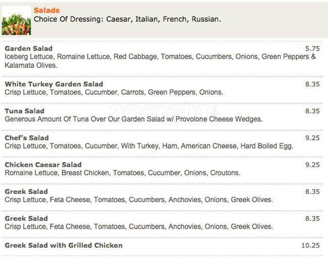This screenshot has width=328, height=257.
Task: Open the Chef's Salad entry title
Action: coord(27,137)
